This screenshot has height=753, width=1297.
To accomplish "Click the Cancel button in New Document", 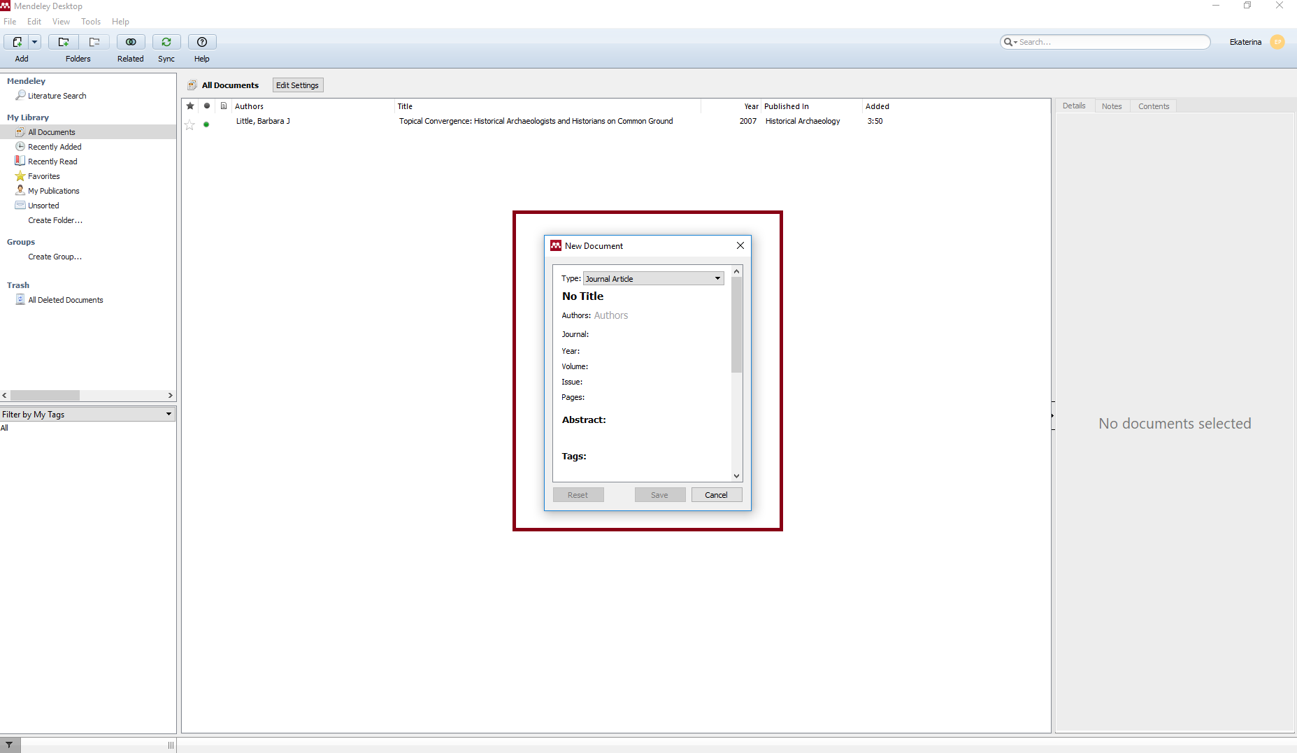I will [717, 495].
